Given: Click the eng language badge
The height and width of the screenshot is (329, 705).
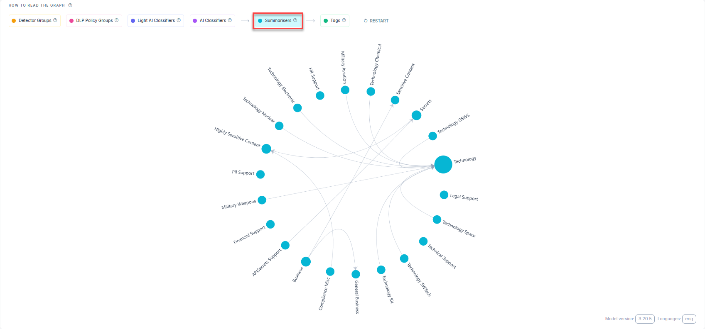Looking at the screenshot, I should click(689, 319).
